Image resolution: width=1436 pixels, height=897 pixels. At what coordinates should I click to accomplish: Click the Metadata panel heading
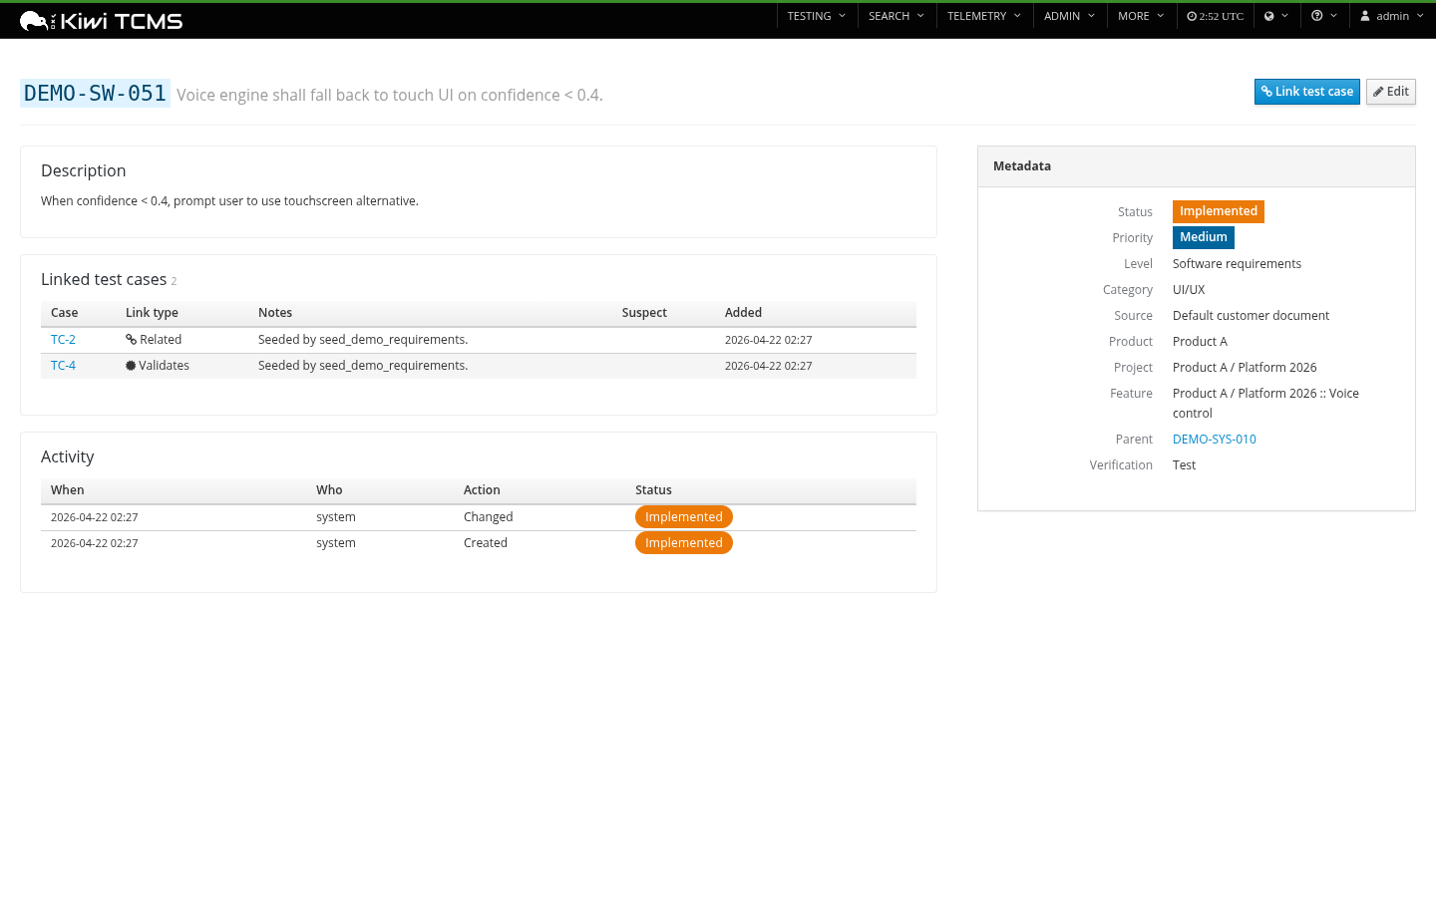(1022, 166)
